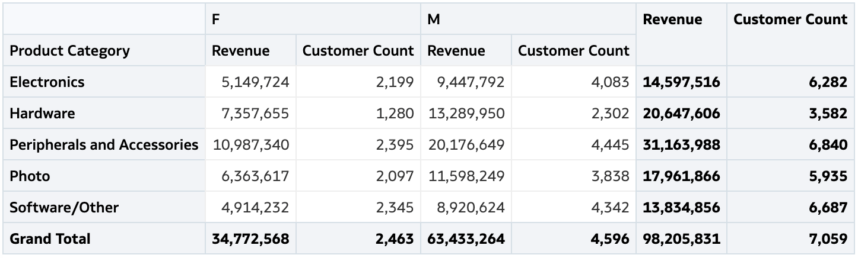Select the Grand Total row label
The width and height of the screenshot is (858, 258).
coord(104,238)
